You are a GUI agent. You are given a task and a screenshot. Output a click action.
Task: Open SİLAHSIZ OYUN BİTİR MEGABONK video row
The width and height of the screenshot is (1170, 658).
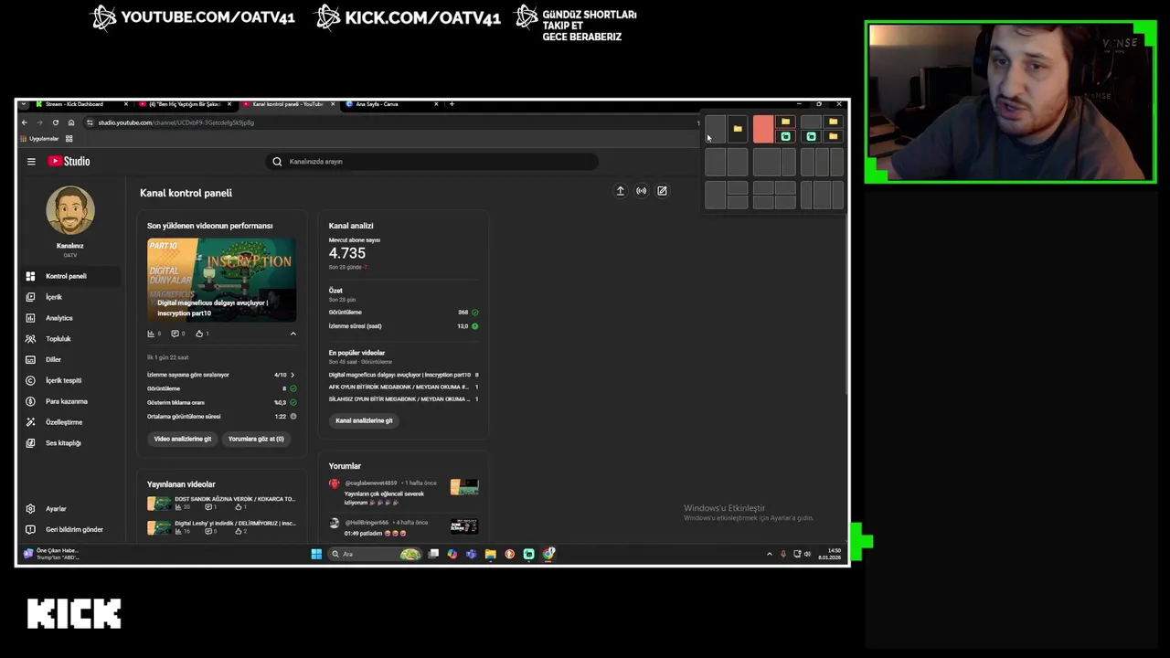[403, 399]
